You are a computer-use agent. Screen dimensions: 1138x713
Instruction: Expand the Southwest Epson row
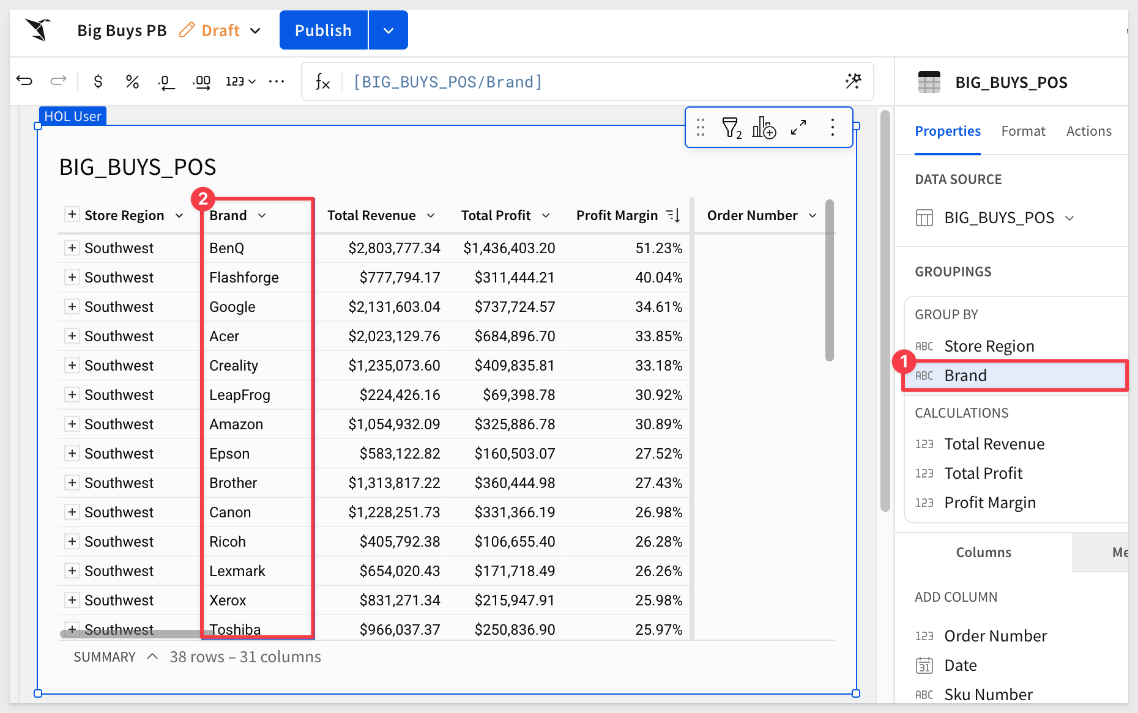72,453
